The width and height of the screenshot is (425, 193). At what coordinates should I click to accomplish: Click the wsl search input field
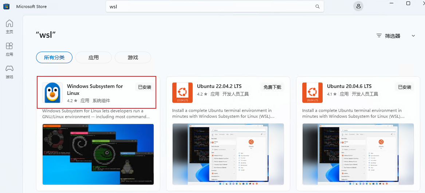[x=215, y=7]
